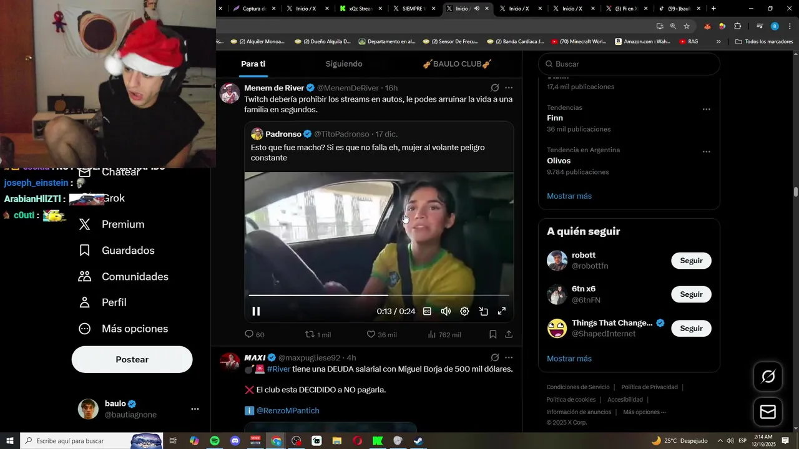The width and height of the screenshot is (799, 449).
Task: Open Comunidades in sidebar
Action: click(x=124, y=277)
